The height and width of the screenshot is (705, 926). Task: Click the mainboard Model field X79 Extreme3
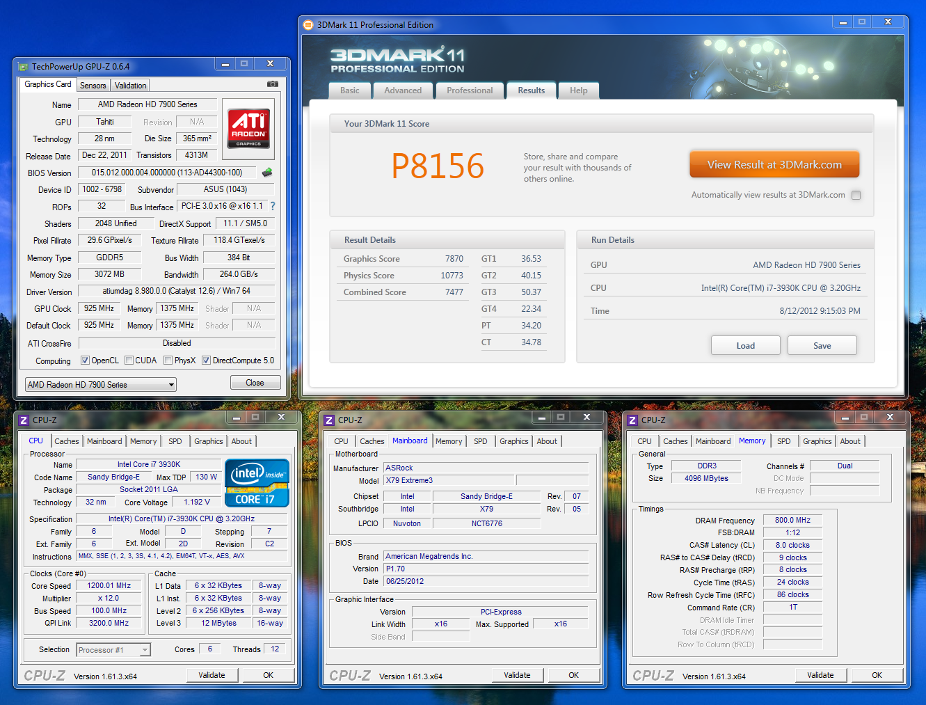click(x=449, y=480)
